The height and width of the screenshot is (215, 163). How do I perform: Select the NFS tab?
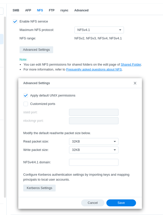pyautogui.click(x=40, y=10)
